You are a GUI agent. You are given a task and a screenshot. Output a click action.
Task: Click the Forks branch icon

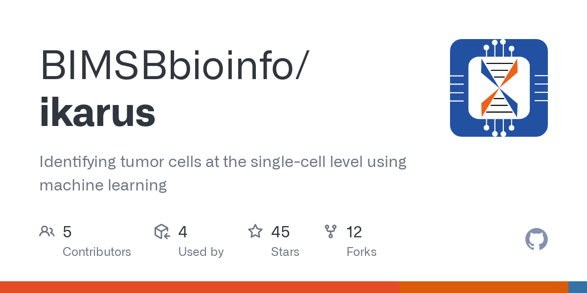[x=331, y=231]
